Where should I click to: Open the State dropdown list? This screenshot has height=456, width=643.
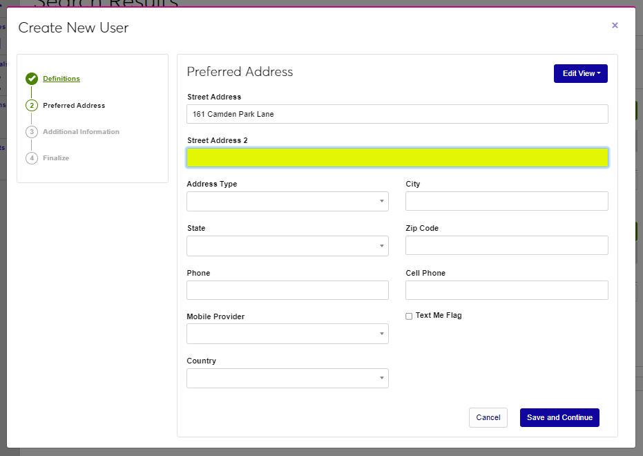(x=287, y=246)
